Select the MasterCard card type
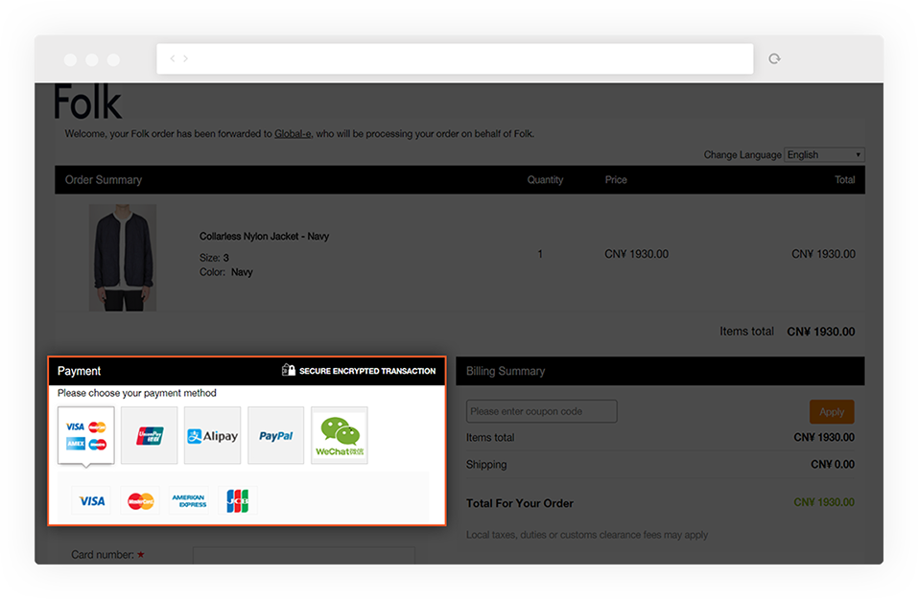Image resolution: width=918 pixels, height=599 pixels. point(140,500)
